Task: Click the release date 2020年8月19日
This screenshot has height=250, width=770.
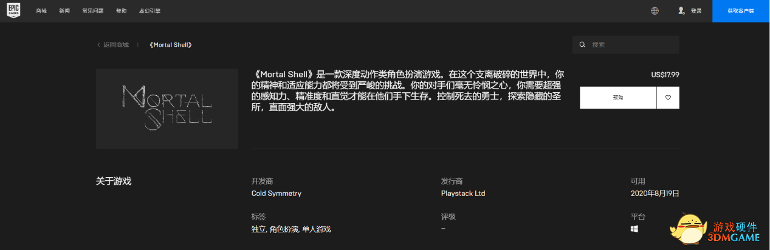Action: coord(655,194)
